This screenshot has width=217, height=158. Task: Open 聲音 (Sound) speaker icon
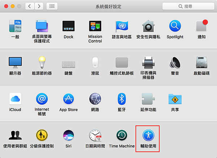[175, 63]
